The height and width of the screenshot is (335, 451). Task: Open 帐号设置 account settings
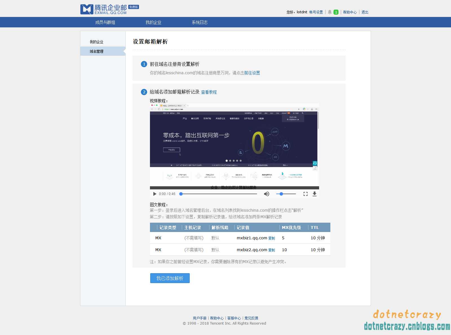pos(316,12)
